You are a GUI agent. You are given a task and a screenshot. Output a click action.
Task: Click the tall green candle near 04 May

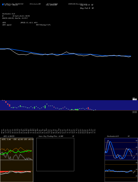coord(45,107)
